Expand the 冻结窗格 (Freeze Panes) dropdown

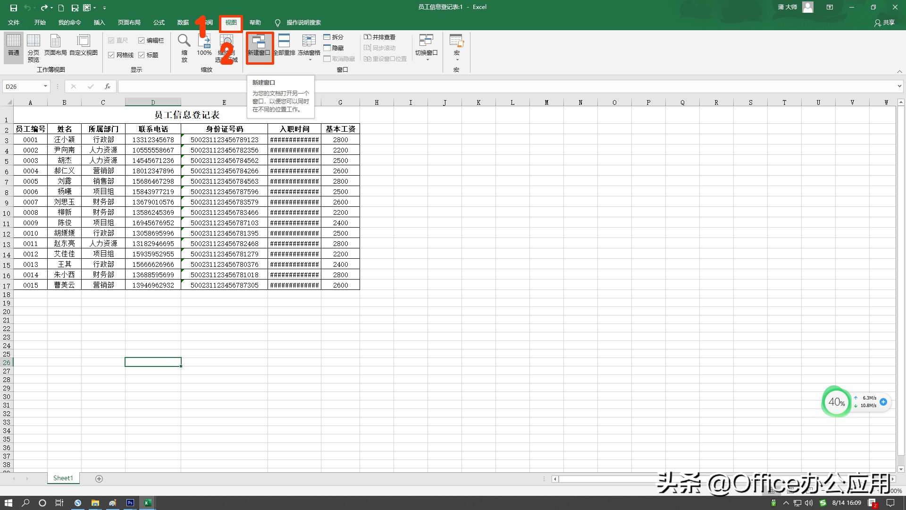coord(310,60)
